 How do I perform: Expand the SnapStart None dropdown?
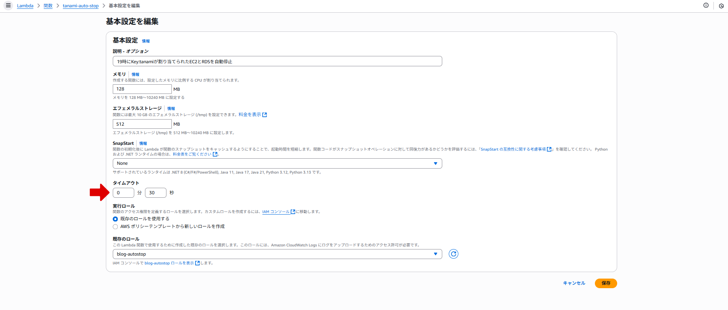point(277,164)
